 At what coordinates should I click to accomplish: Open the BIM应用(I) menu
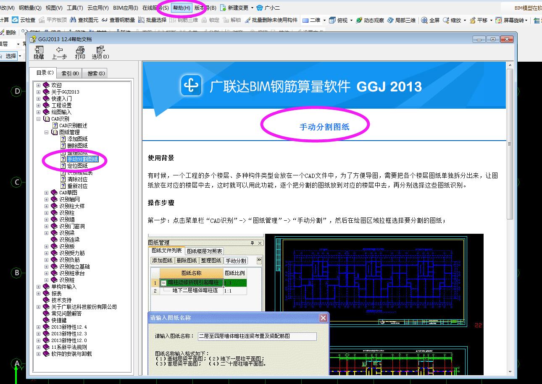(126, 8)
